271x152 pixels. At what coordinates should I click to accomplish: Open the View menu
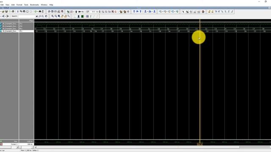pyautogui.click(x=8, y=5)
